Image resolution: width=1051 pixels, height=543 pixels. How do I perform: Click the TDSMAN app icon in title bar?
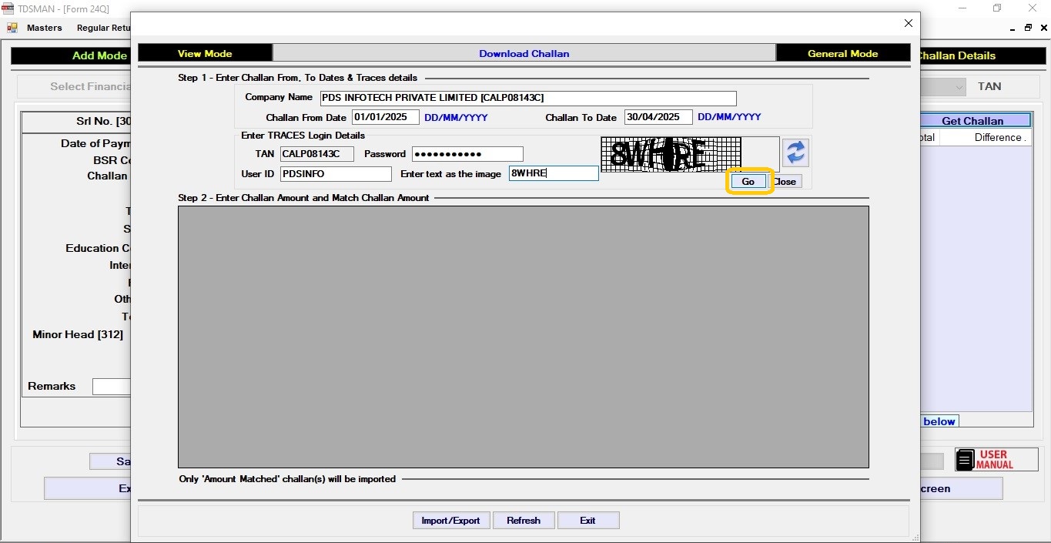pyautogui.click(x=8, y=8)
